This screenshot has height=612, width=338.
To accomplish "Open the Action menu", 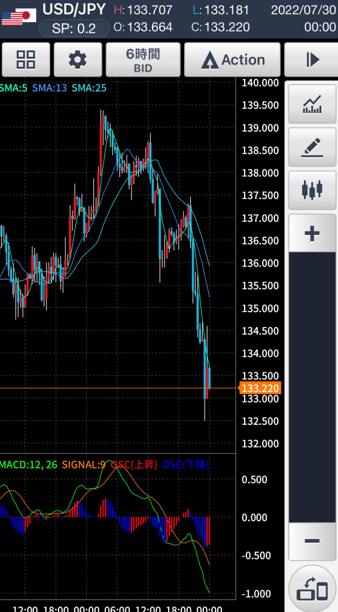I will (233, 60).
